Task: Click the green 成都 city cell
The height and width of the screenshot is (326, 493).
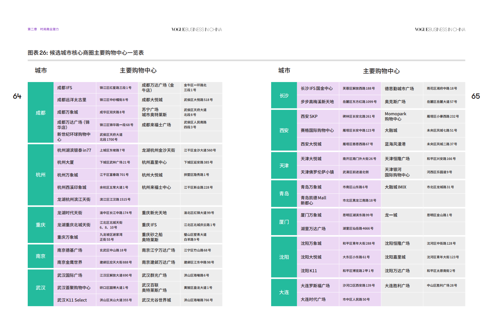Action: [x=40, y=113]
